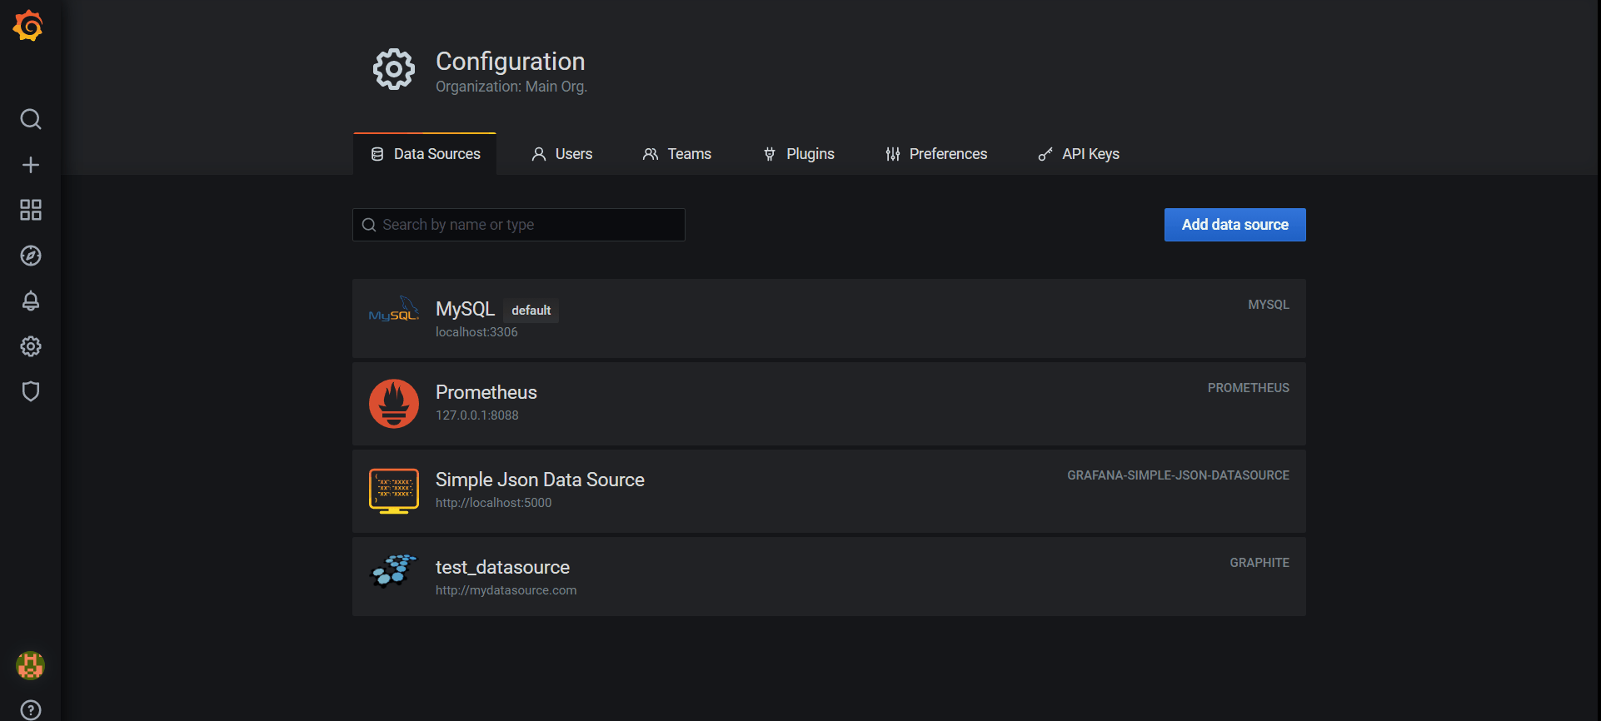
Task: Click the http://mydatasource.com URL text
Action: pyautogui.click(x=506, y=590)
